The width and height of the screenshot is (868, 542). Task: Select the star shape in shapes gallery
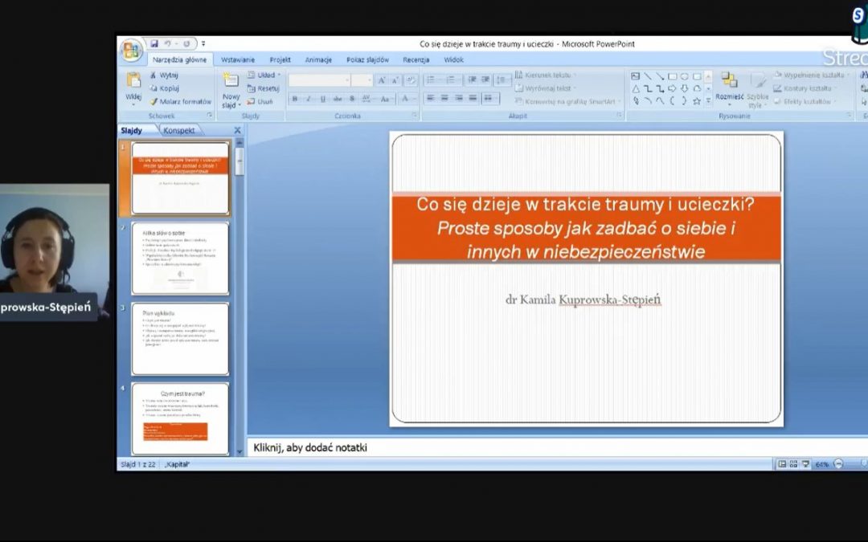(696, 101)
